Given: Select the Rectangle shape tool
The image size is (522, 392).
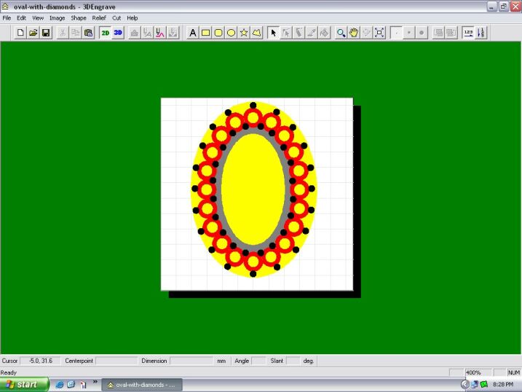Looking at the screenshot, I should [205, 33].
